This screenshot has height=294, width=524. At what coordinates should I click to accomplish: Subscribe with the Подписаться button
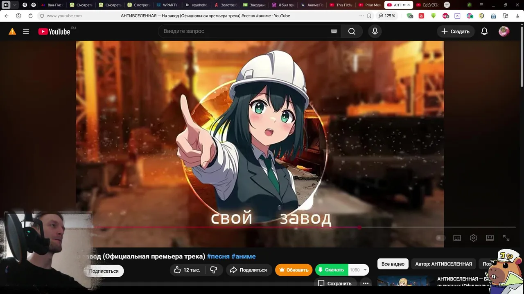click(104, 271)
